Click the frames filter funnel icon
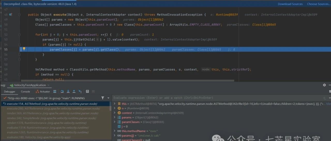Viewport: 331px width, 141px height. (x=103, y=98)
